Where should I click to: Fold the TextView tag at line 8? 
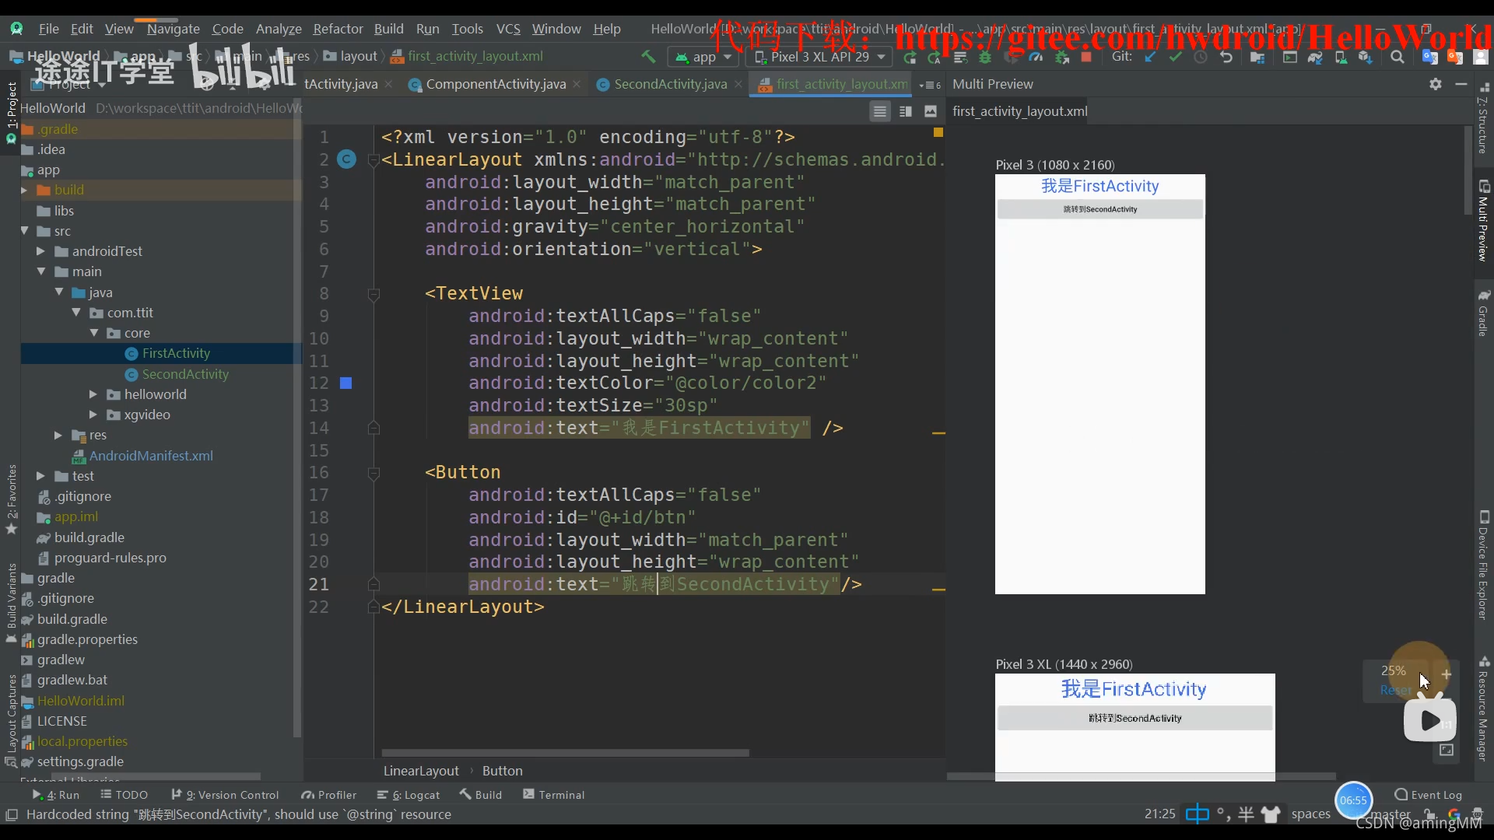point(373,294)
